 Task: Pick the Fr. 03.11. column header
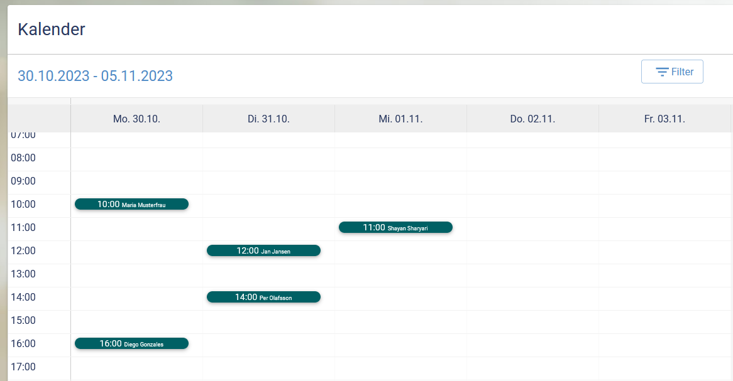click(x=664, y=119)
